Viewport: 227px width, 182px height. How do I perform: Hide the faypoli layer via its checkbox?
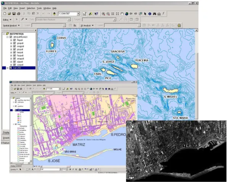(14, 55)
